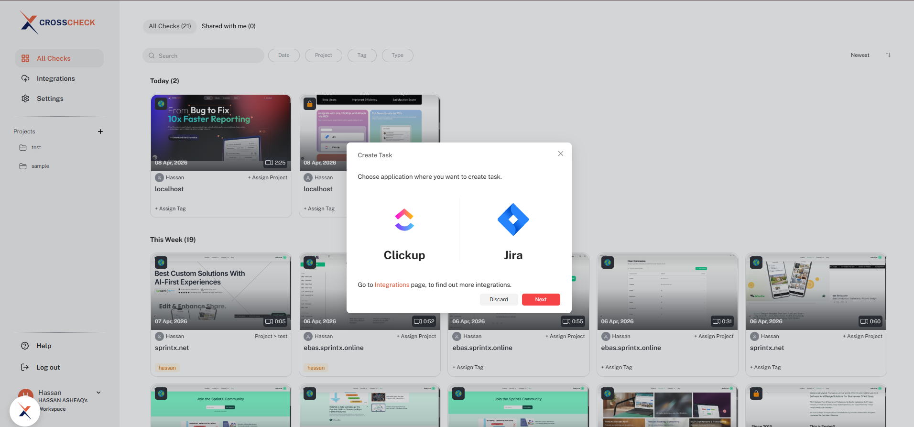
Task: Switch to Shared with me (0) tab
Action: 228,26
